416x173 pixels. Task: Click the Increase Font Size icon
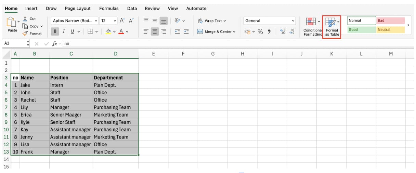point(122,21)
